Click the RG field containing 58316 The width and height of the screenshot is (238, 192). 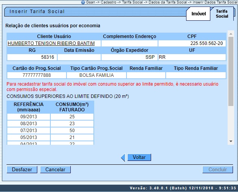pyautogui.click(x=32, y=57)
